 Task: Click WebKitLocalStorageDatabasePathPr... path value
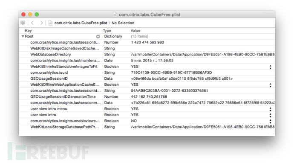pyautogui.click(x=203, y=127)
